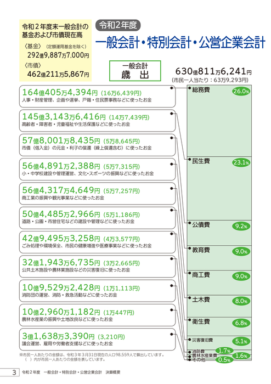Select the 8.0% badge for 土木費
The height and width of the screenshot is (384, 271).
tap(241, 301)
